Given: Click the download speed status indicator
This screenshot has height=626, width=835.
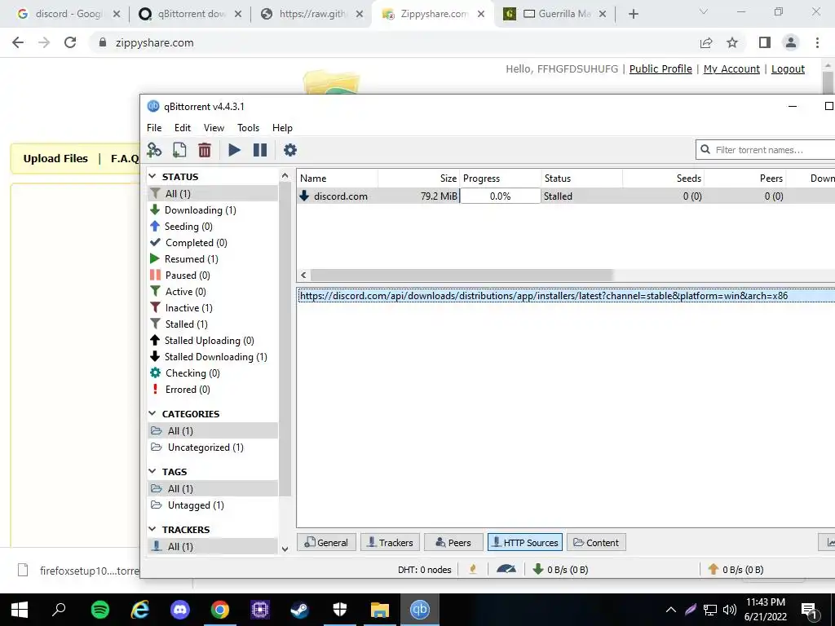Looking at the screenshot, I should (560, 570).
